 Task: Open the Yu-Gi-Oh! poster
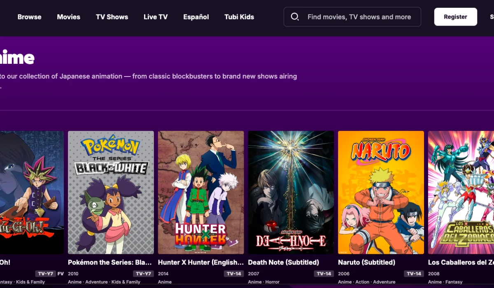[32, 193]
